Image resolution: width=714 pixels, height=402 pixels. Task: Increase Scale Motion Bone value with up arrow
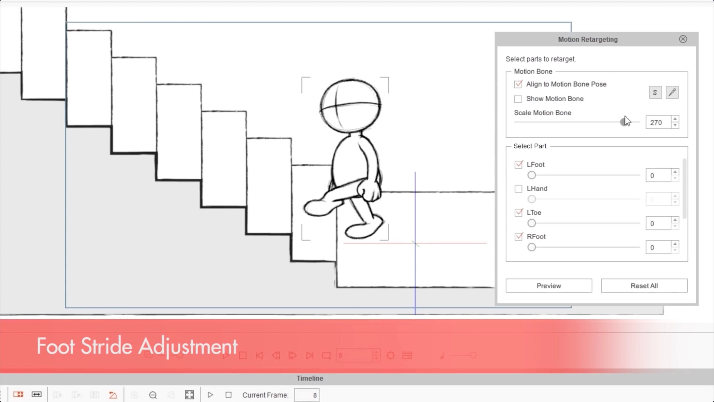[675, 119]
